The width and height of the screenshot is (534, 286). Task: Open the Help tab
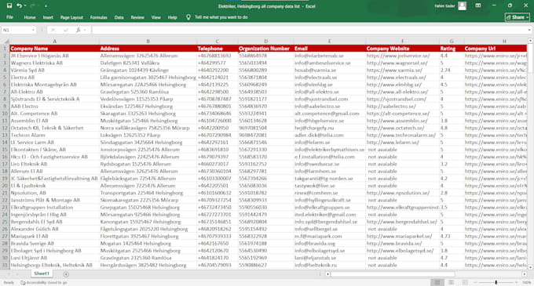pyautogui.click(x=172, y=17)
